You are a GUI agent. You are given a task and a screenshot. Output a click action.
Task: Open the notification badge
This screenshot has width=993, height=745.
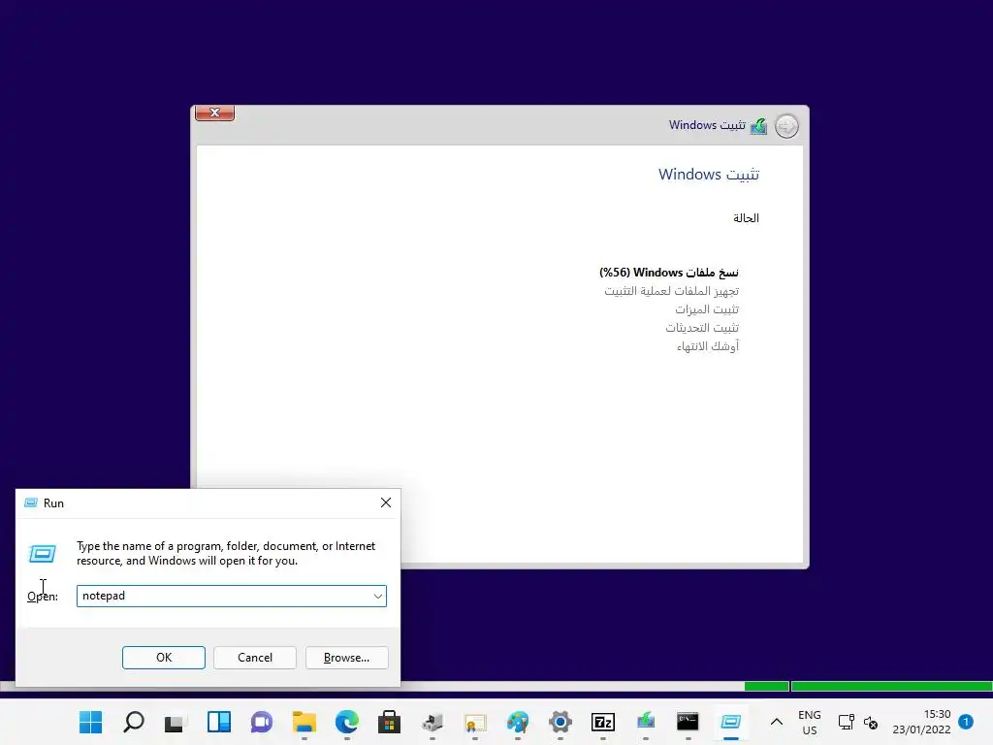click(966, 721)
